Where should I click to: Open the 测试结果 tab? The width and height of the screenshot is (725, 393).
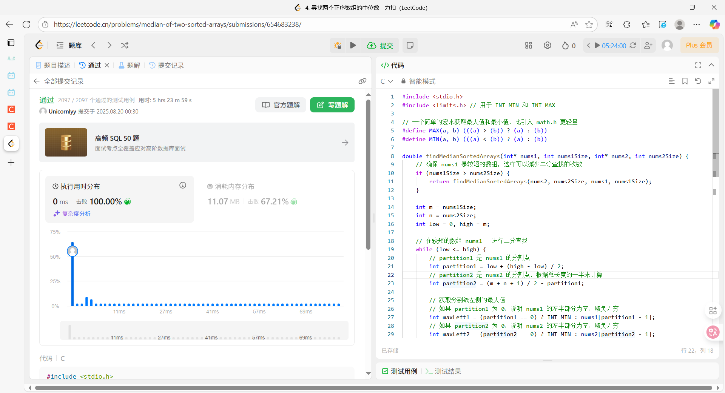coord(443,371)
